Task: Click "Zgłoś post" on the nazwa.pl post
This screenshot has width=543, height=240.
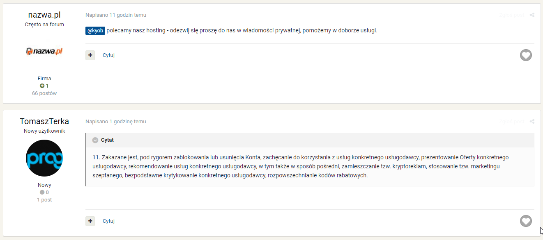Action: 511,15
